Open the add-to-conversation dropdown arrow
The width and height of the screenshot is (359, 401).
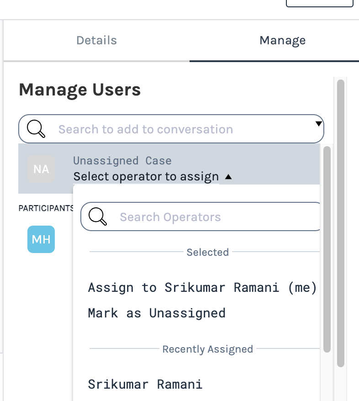pyautogui.click(x=319, y=124)
